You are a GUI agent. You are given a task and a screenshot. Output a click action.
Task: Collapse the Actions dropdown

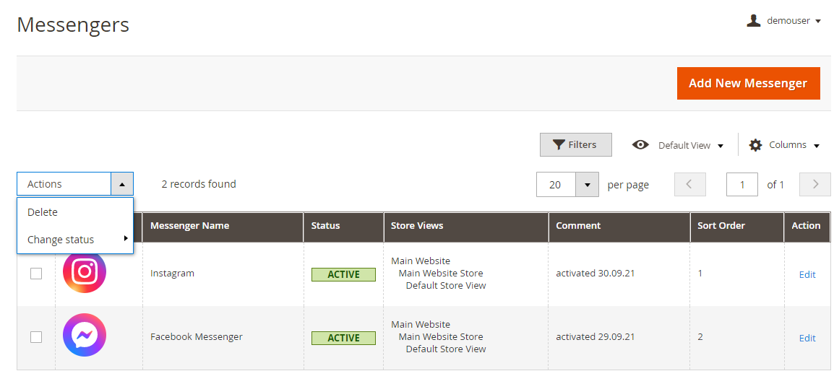coord(121,184)
